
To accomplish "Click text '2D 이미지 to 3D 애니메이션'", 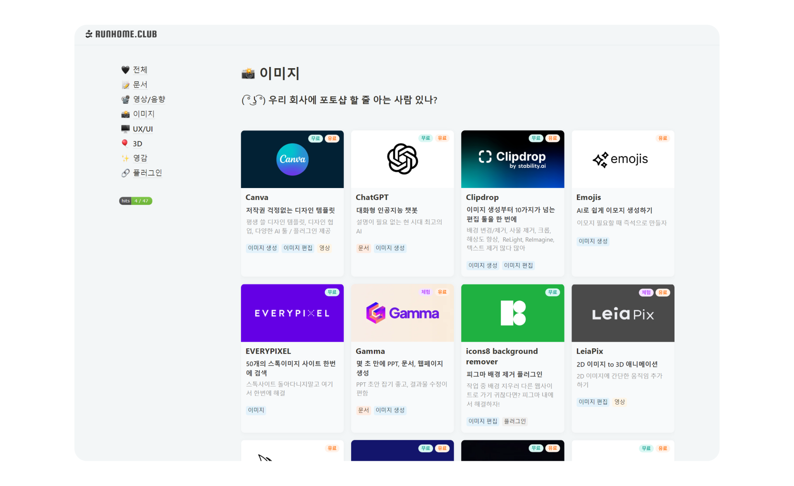I will coord(617,364).
